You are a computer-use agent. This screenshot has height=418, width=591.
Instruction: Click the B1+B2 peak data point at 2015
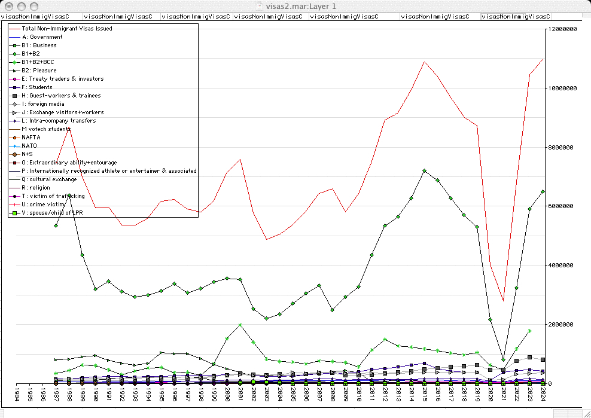(424, 171)
